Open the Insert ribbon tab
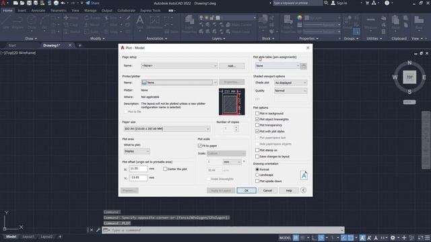Viewport: 431px width, 242px height. 22,11
